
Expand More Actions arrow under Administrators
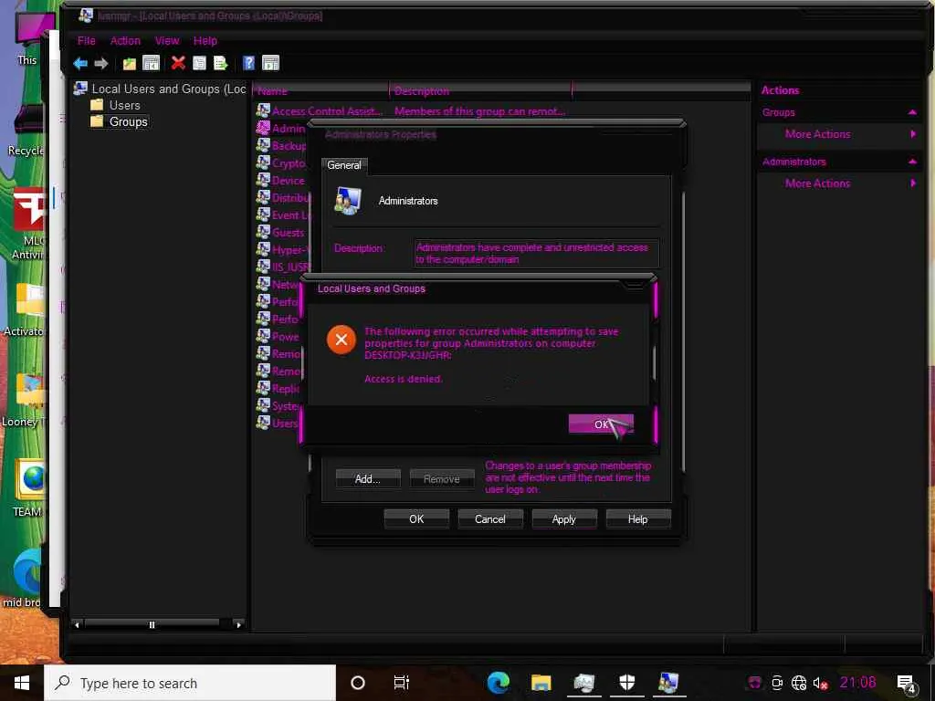pos(913,183)
